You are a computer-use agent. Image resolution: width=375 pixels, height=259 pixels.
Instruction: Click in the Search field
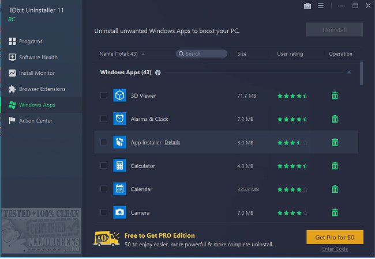[201, 54]
